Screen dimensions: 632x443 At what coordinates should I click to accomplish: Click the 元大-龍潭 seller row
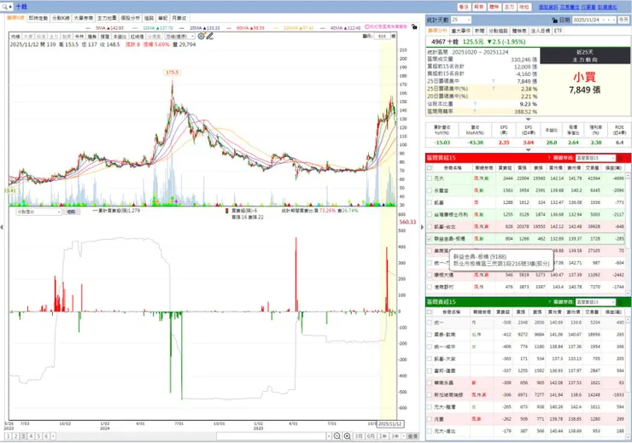click(525, 407)
